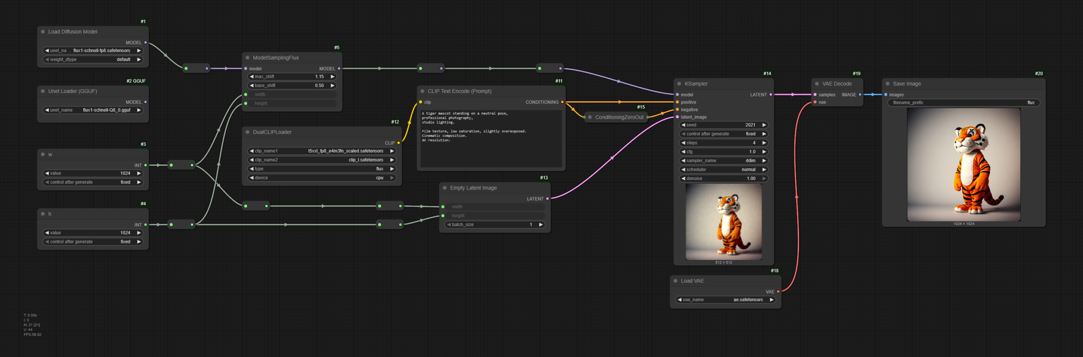
Task: Click the prompt text area in CLIP Text Encode
Action: [491, 139]
